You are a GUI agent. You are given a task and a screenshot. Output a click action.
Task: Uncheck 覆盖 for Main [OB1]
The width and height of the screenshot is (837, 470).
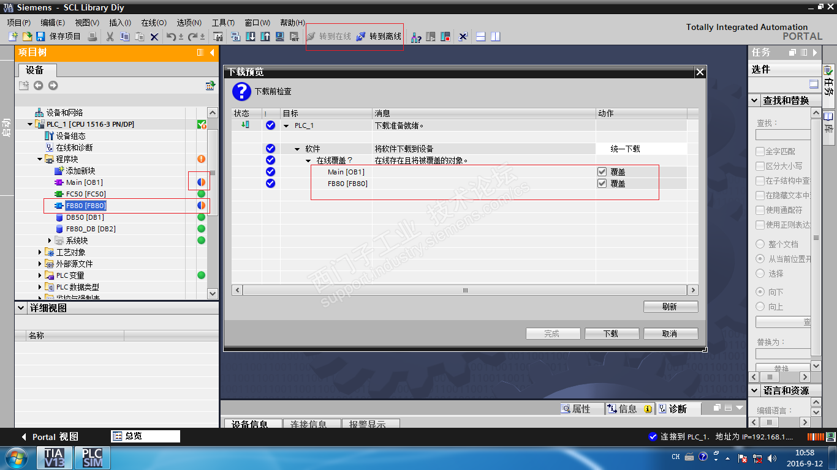point(602,172)
